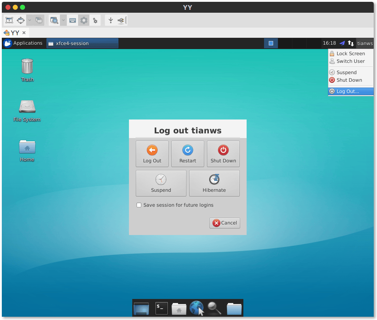Screen dimensions: 377x320
Task: Click the Restart button in logout dialog
Action: pos(187,154)
